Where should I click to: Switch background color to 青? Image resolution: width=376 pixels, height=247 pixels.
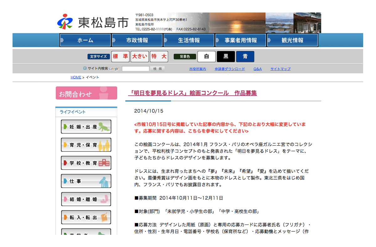pyautogui.click(x=245, y=57)
